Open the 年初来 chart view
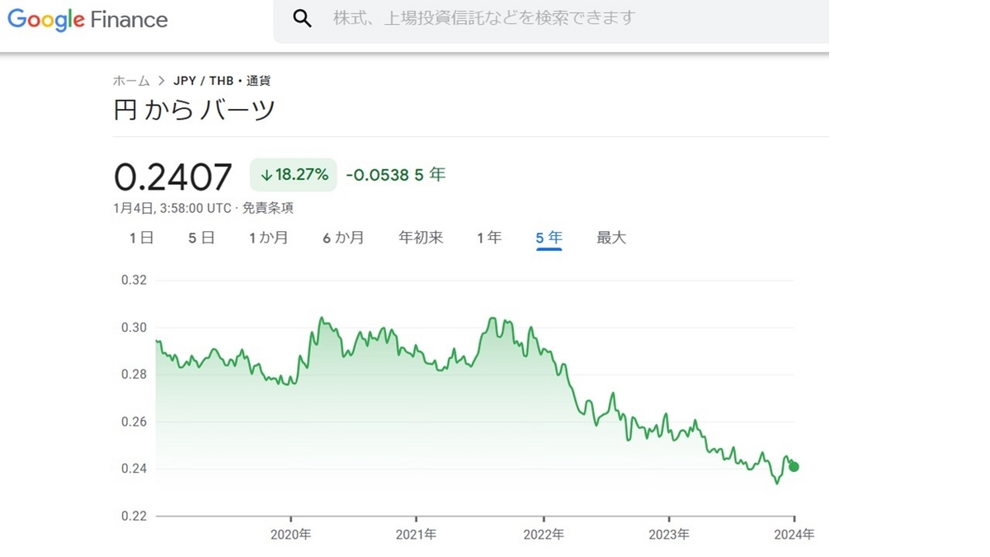Viewport: 990px width, 557px height. [x=420, y=238]
